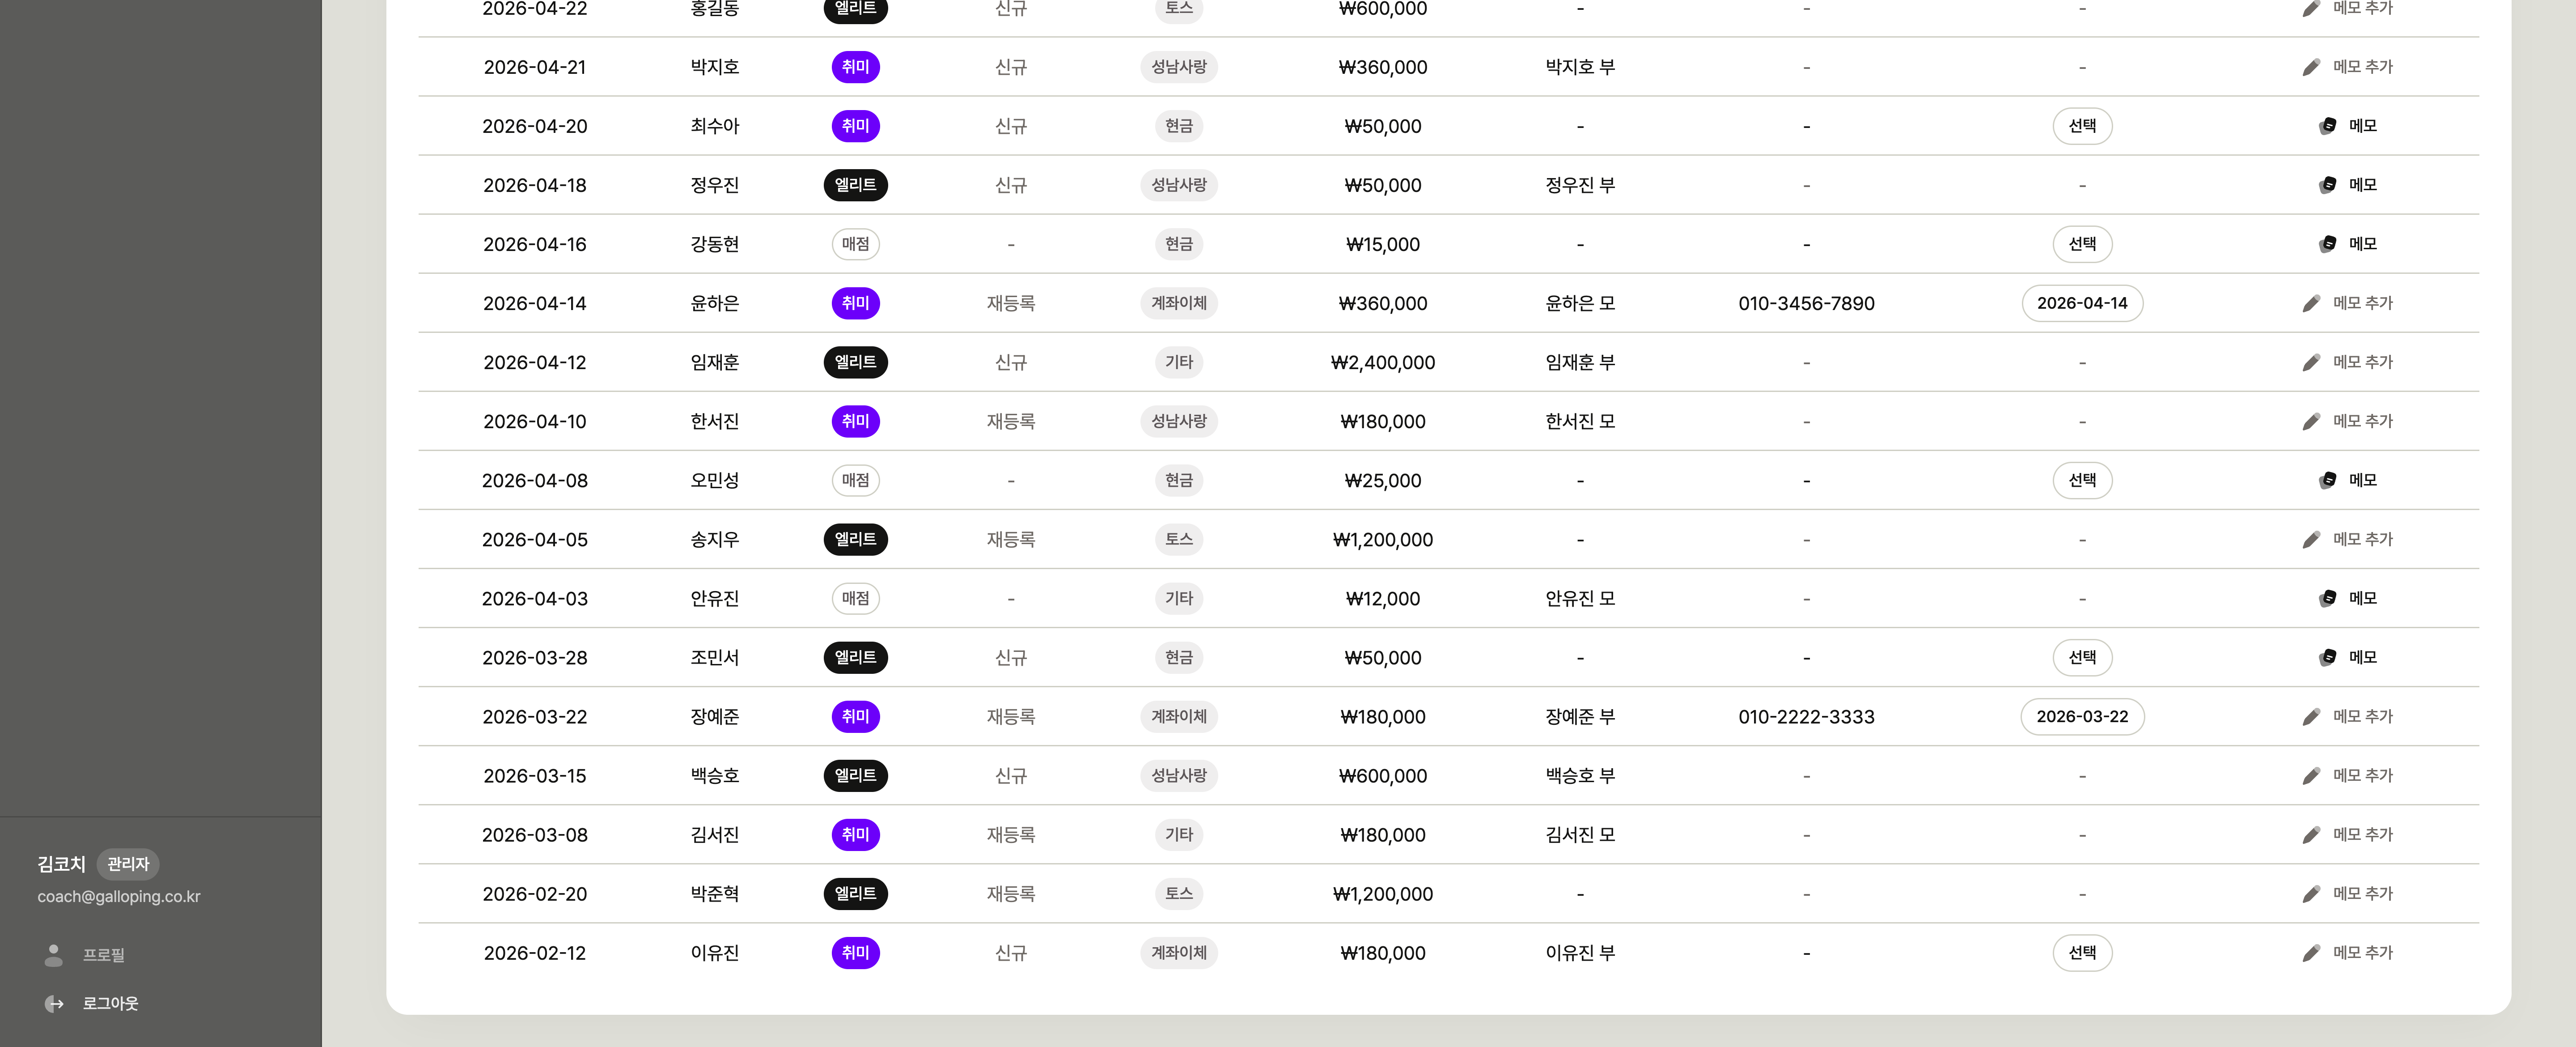2576x1047 pixels.
Task: Open 선택 date picker for 이유진
Action: tap(2082, 953)
